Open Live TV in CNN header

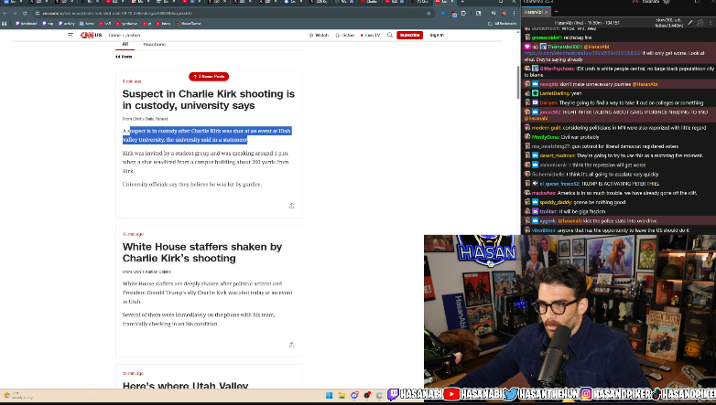(371, 35)
